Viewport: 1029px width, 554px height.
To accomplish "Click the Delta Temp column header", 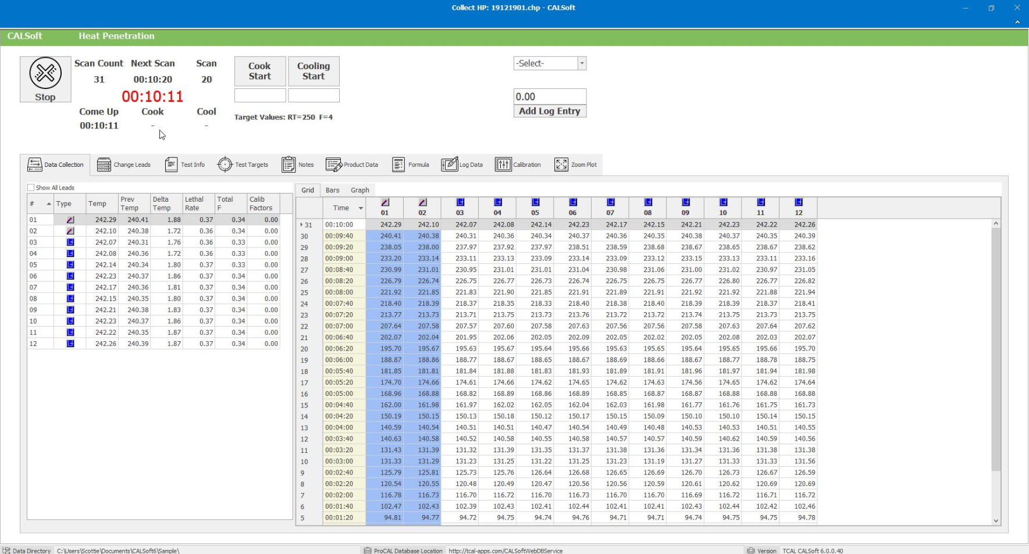I will click(166, 203).
